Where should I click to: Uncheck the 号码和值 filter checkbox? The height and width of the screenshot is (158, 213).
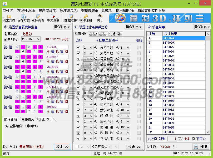[x=78, y=59]
